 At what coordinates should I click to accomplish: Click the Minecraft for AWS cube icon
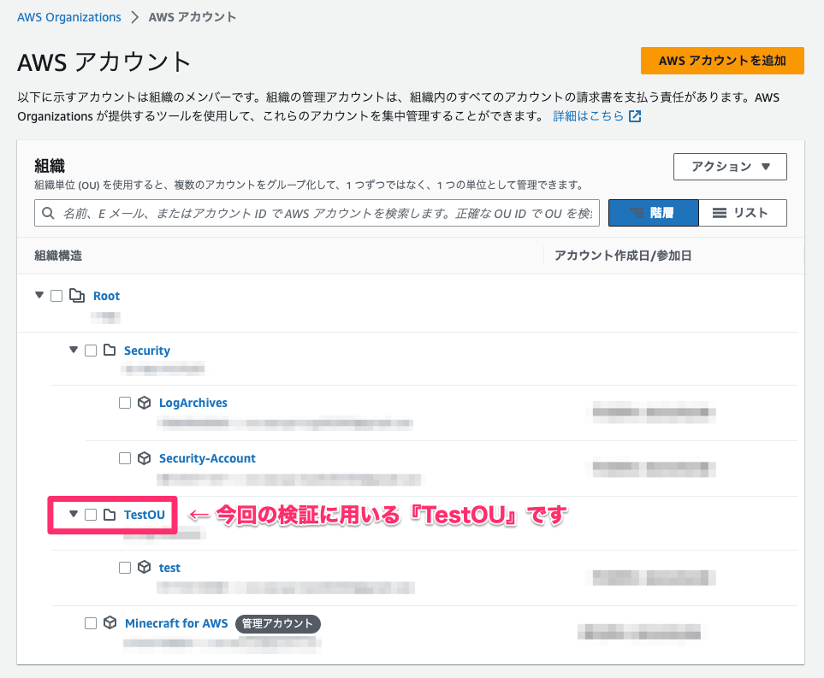(x=110, y=623)
